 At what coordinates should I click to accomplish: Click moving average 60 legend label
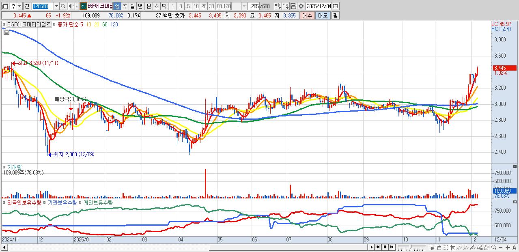coord(105,24)
